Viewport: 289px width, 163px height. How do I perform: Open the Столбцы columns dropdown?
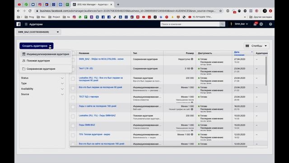point(256,46)
